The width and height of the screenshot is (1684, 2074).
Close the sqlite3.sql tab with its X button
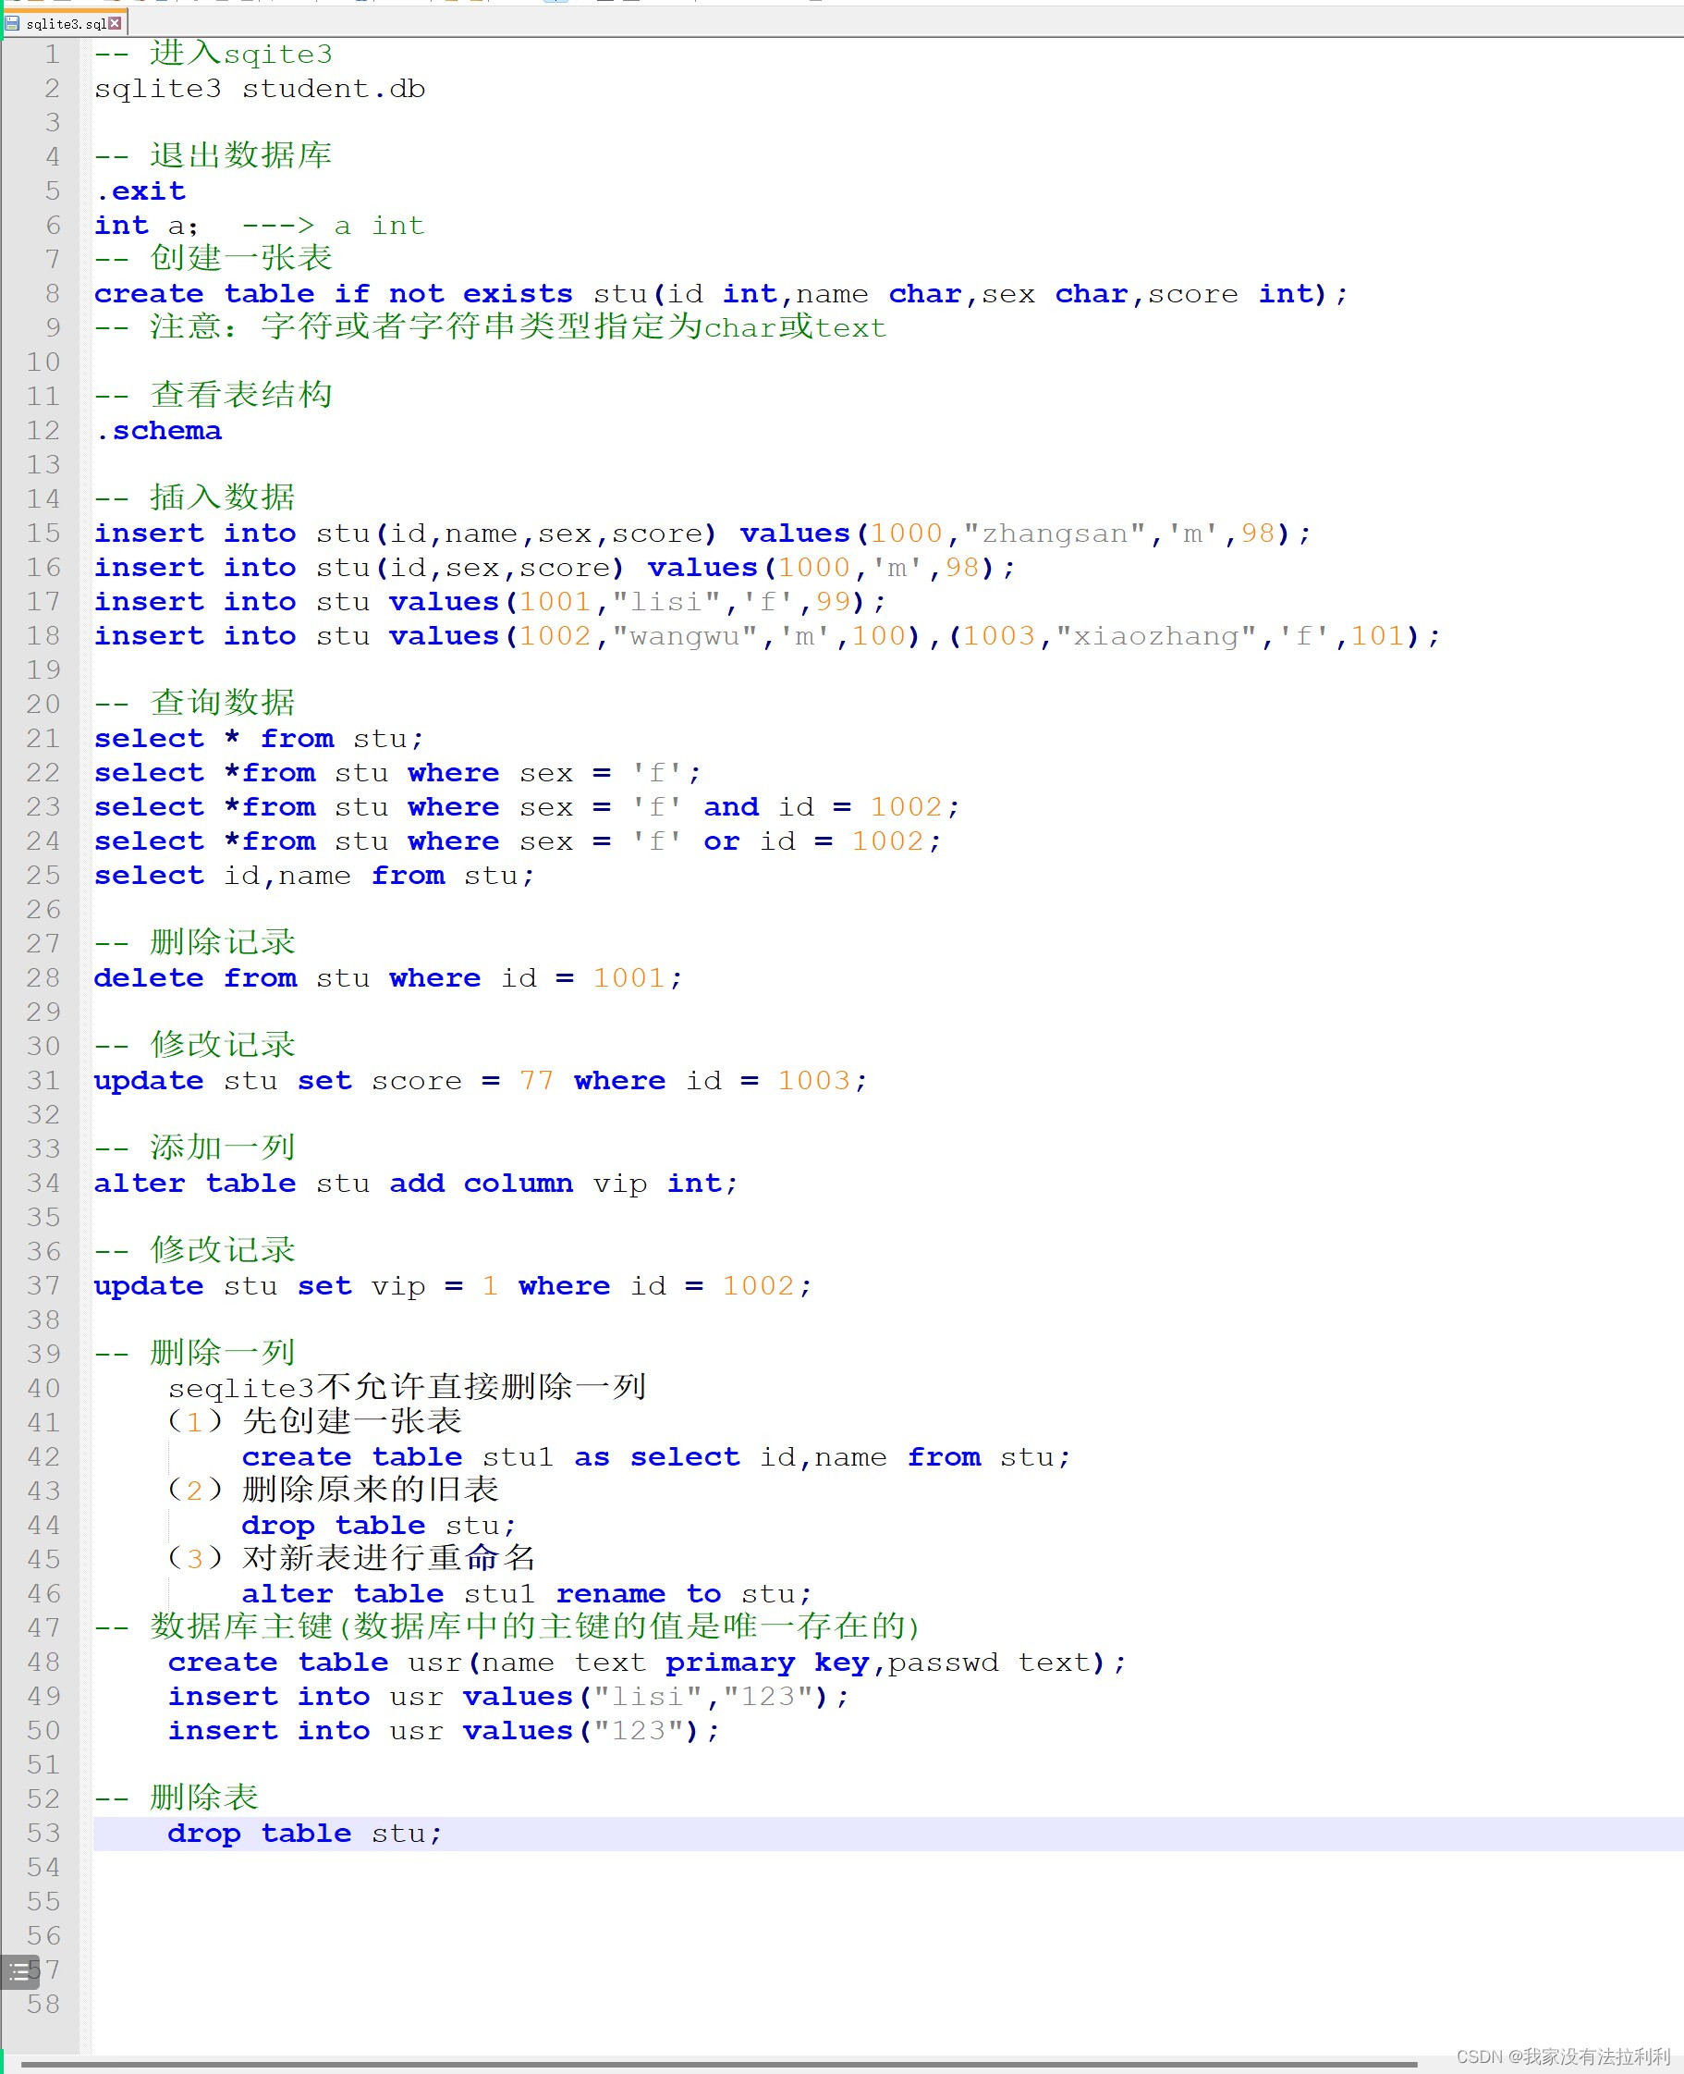coord(116,22)
